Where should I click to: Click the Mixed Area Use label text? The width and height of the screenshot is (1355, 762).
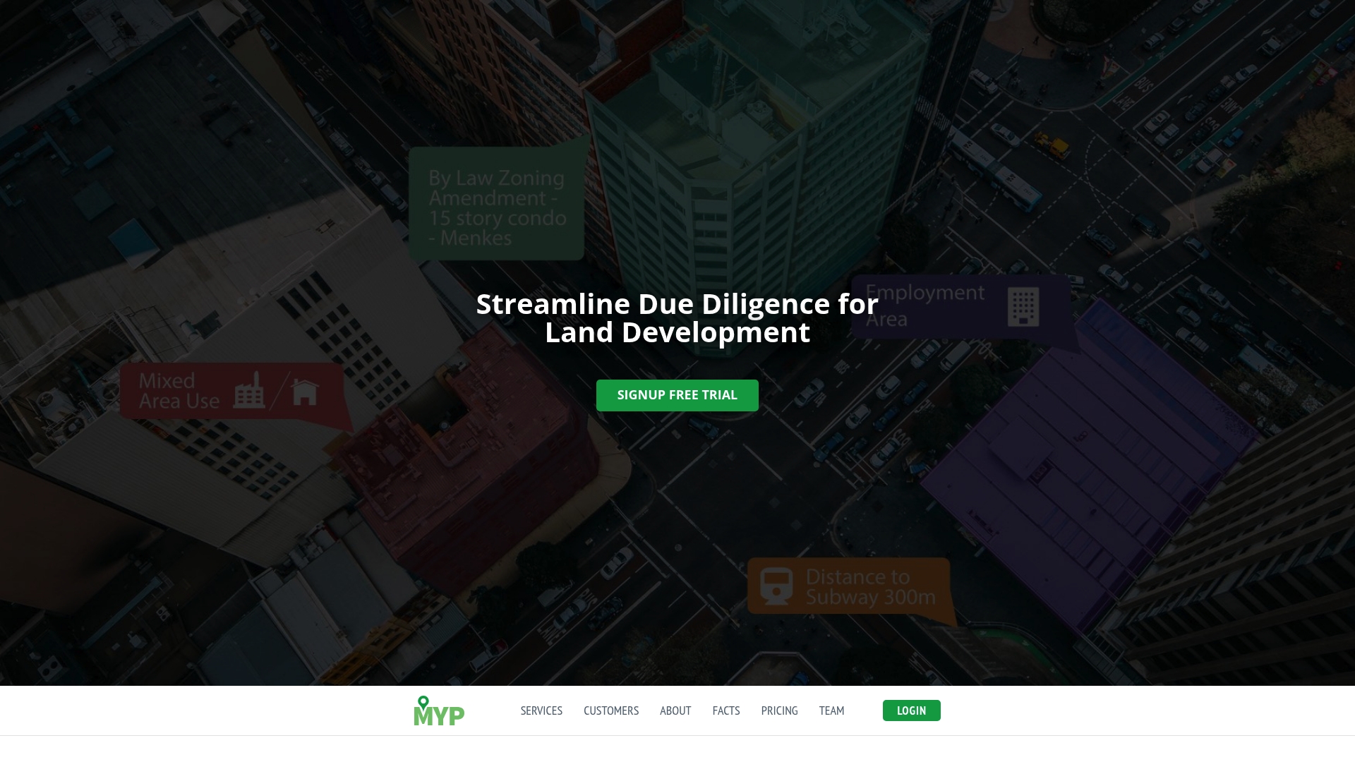[x=179, y=391]
